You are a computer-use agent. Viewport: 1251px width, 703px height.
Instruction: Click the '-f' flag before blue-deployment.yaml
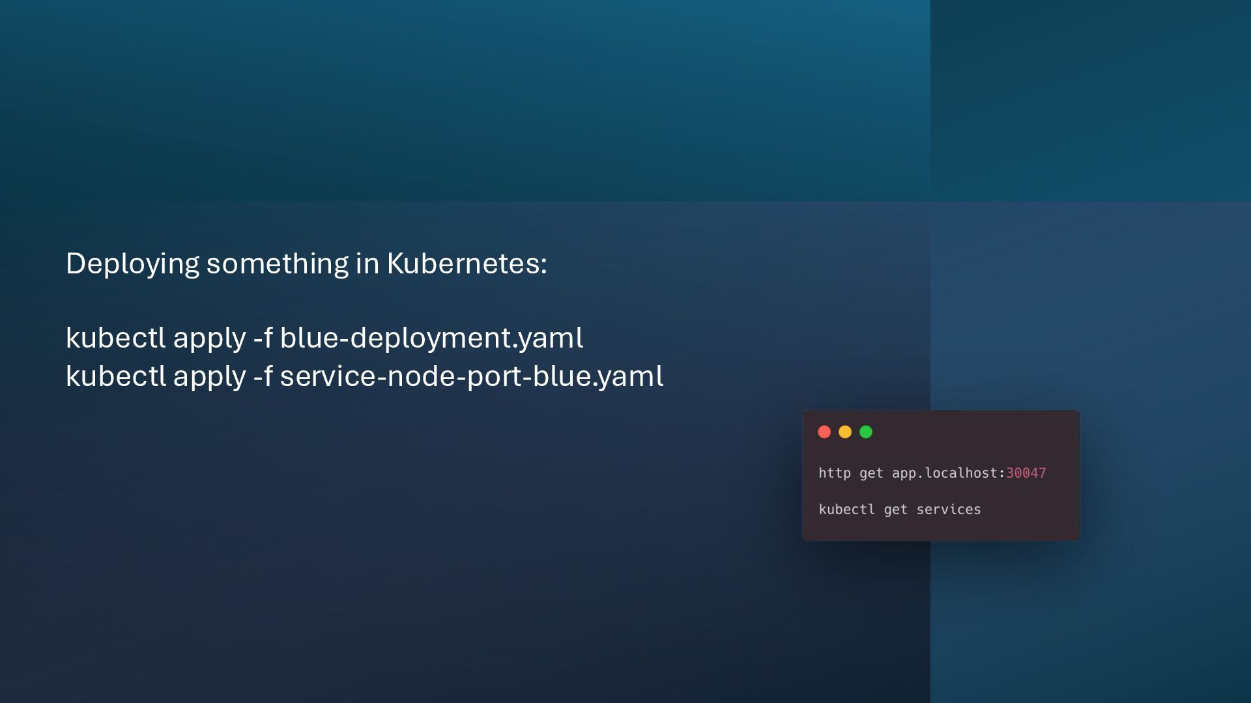pos(263,338)
